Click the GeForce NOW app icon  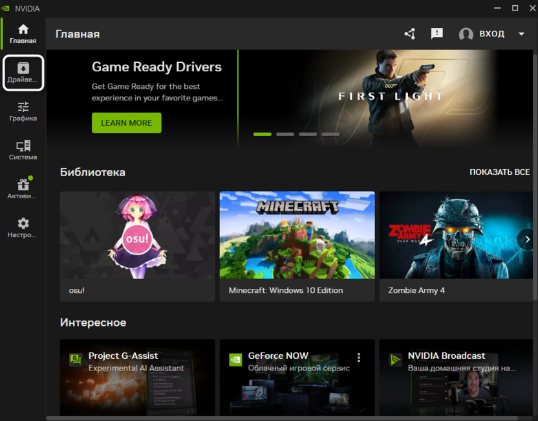235,360
